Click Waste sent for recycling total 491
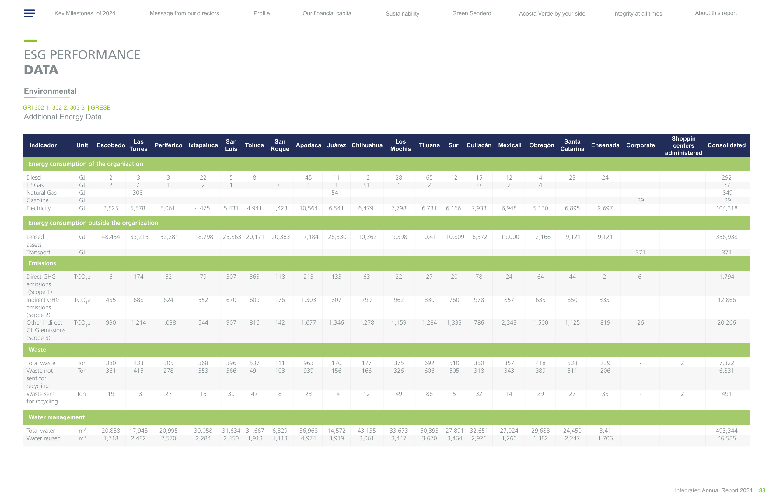Image resolution: width=776 pixels, height=502 pixels. (726, 394)
